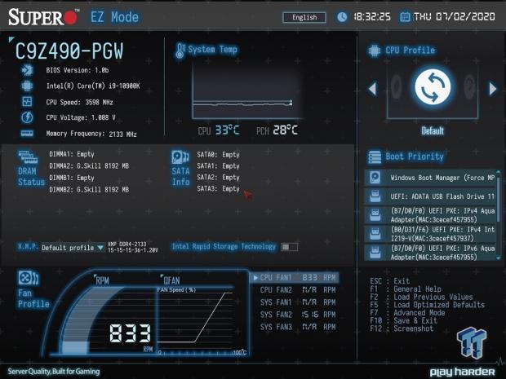
Task: Select the SYS FAN1 fan entry
Action: 298,302
